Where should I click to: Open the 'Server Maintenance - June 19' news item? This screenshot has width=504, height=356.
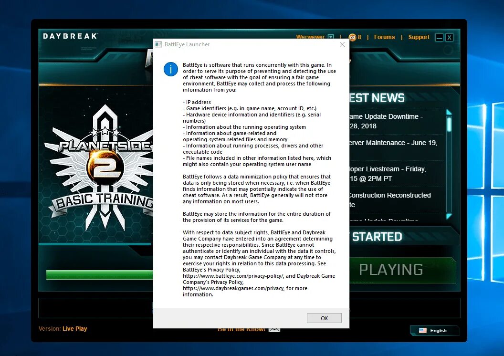[x=396, y=147]
